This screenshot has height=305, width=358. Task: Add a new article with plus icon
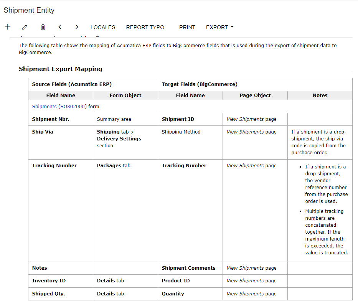tap(8, 27)
